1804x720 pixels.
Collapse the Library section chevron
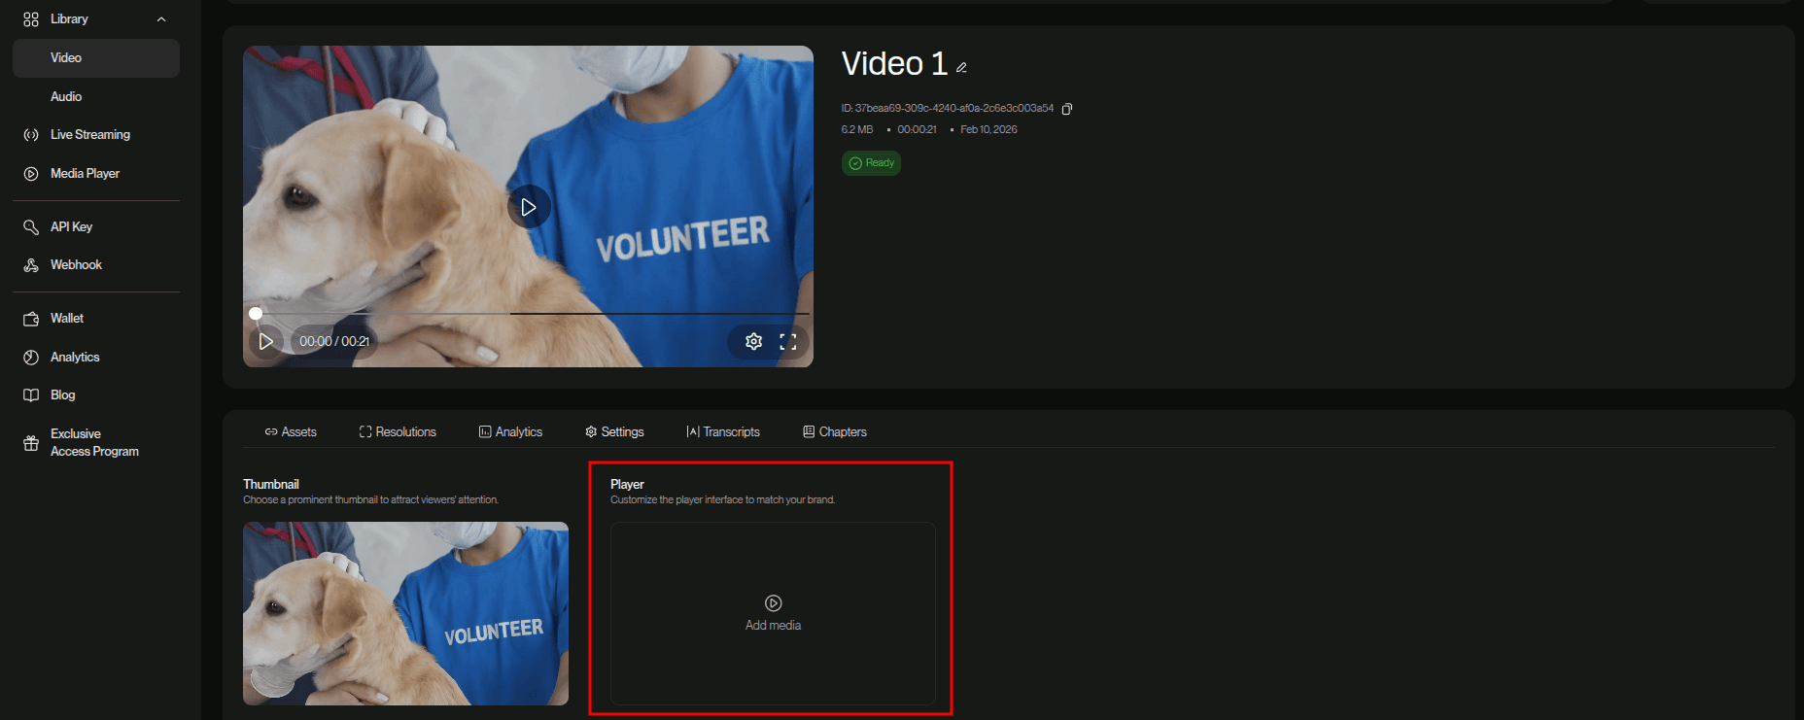point(161,19)
